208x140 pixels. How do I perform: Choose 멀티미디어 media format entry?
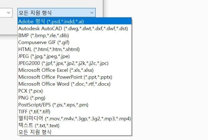pyautogui.click(x=75, y=119)
